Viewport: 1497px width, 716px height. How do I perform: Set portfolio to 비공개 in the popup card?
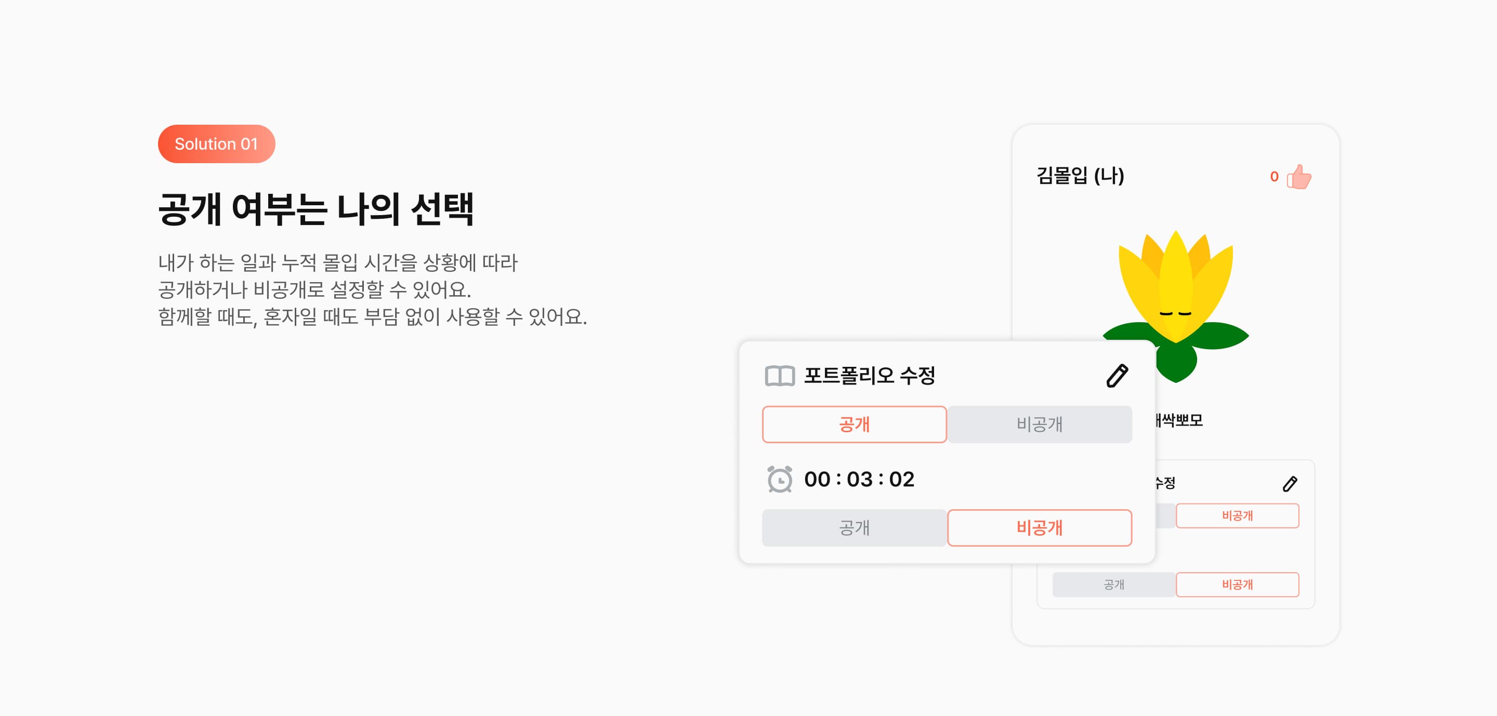(1039, 425)
